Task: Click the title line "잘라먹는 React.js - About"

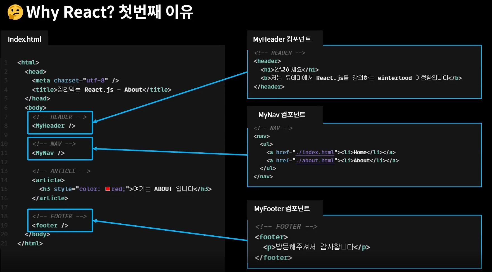Action: [x=101, y=89]
